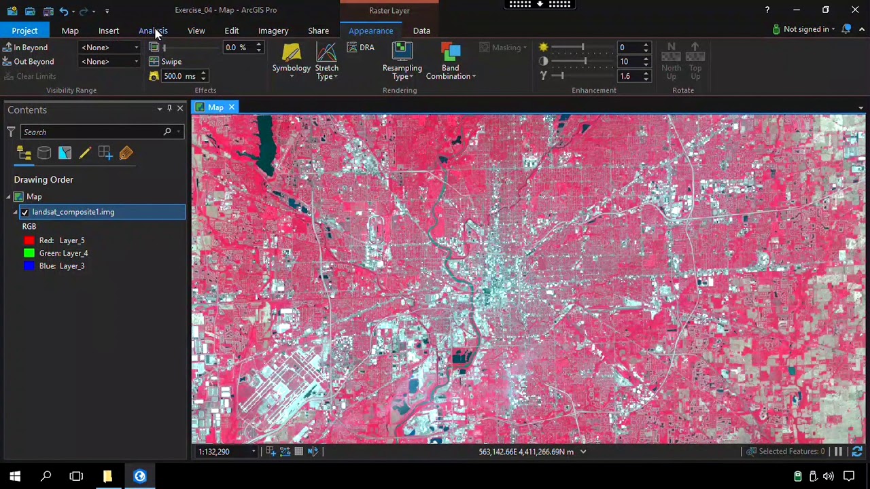Pin the Contents pane auto-hide
Image resolution: width=870 pixels, height=489 pixels.
tap(169, 109)
